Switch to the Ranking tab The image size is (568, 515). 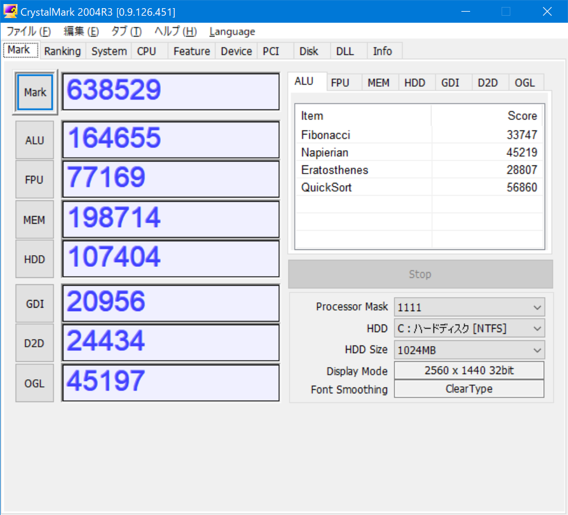coord(62,51)
